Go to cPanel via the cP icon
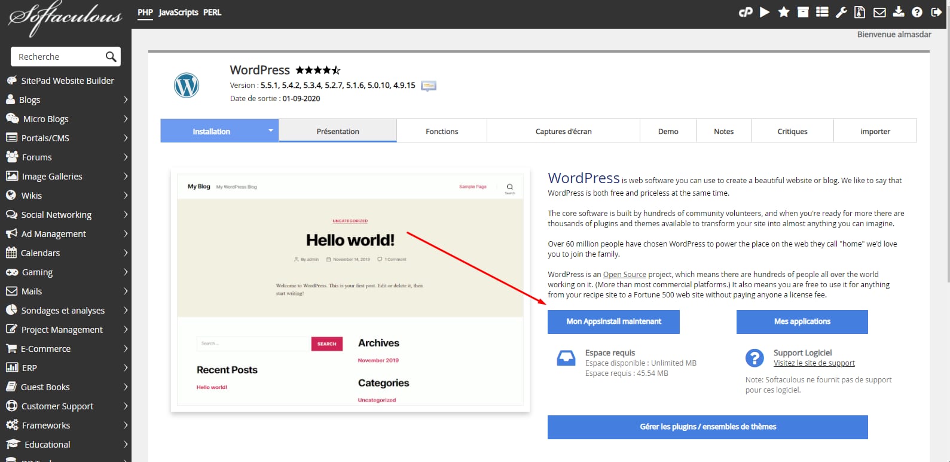950x462 pixels. [x=746, y=12]
